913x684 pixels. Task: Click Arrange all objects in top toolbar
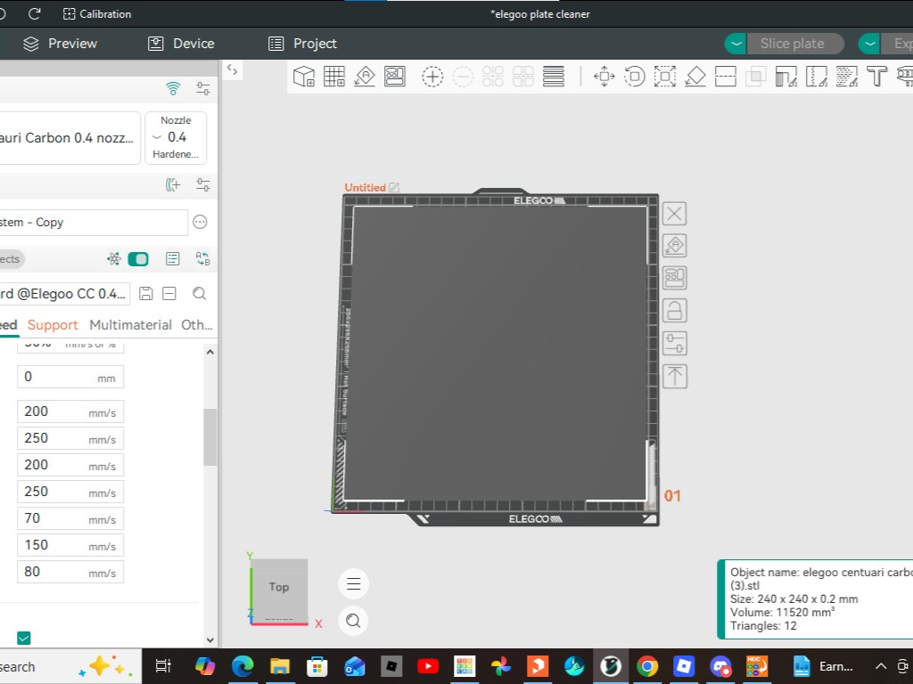click(x=395, y=77)
